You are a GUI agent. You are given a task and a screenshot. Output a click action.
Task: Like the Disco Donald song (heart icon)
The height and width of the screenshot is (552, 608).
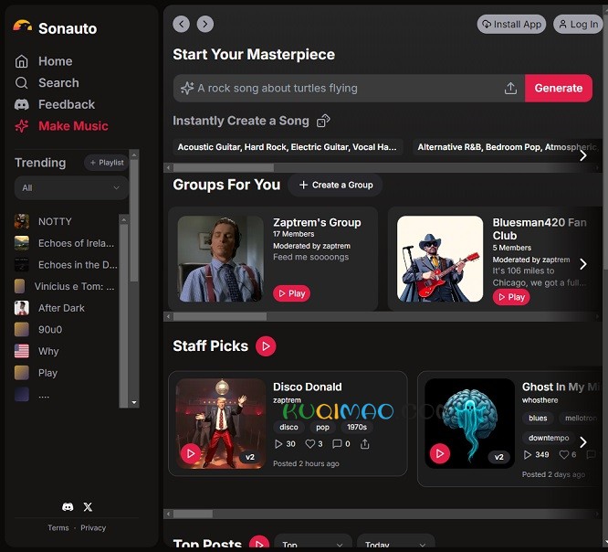pyautogui.click(x=309, y=443)
